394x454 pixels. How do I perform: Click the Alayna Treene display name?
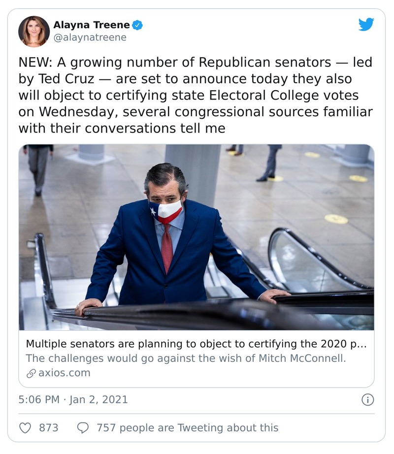point(91,25)
